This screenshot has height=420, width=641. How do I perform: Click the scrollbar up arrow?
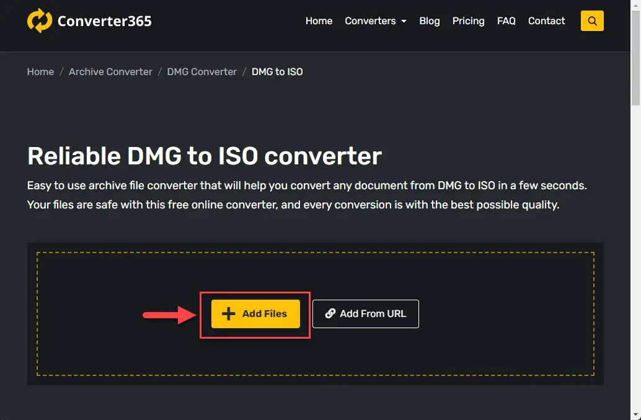click(x=635, y=5)
